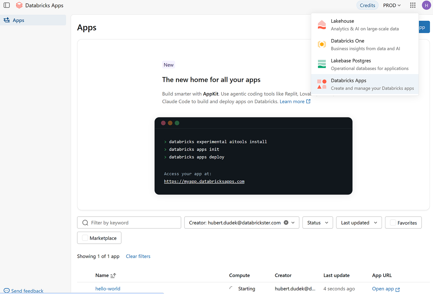
Task: Click the search magnifier icon in filter box
Action: click(x=85, y=223)
